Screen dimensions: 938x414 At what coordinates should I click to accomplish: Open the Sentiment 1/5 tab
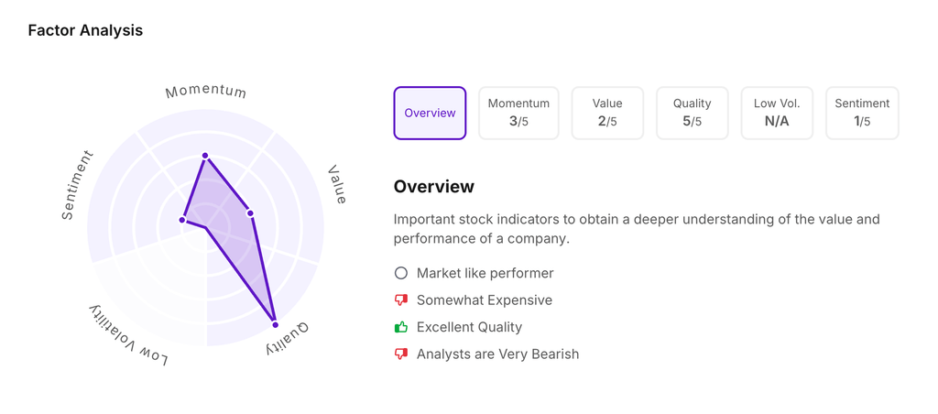pyautogui.click(x=862, y=114)
